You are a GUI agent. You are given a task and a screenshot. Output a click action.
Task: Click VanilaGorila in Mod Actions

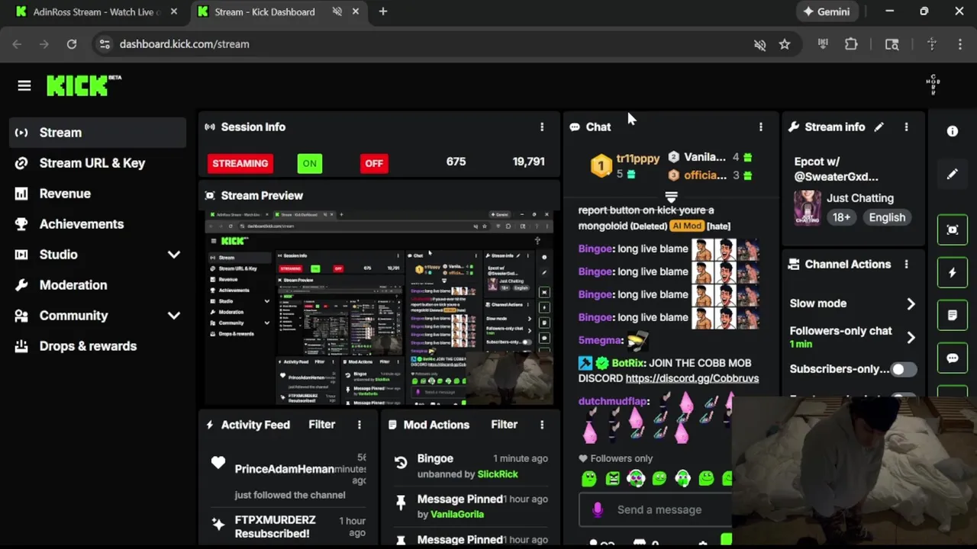click(x=457, y=514)
